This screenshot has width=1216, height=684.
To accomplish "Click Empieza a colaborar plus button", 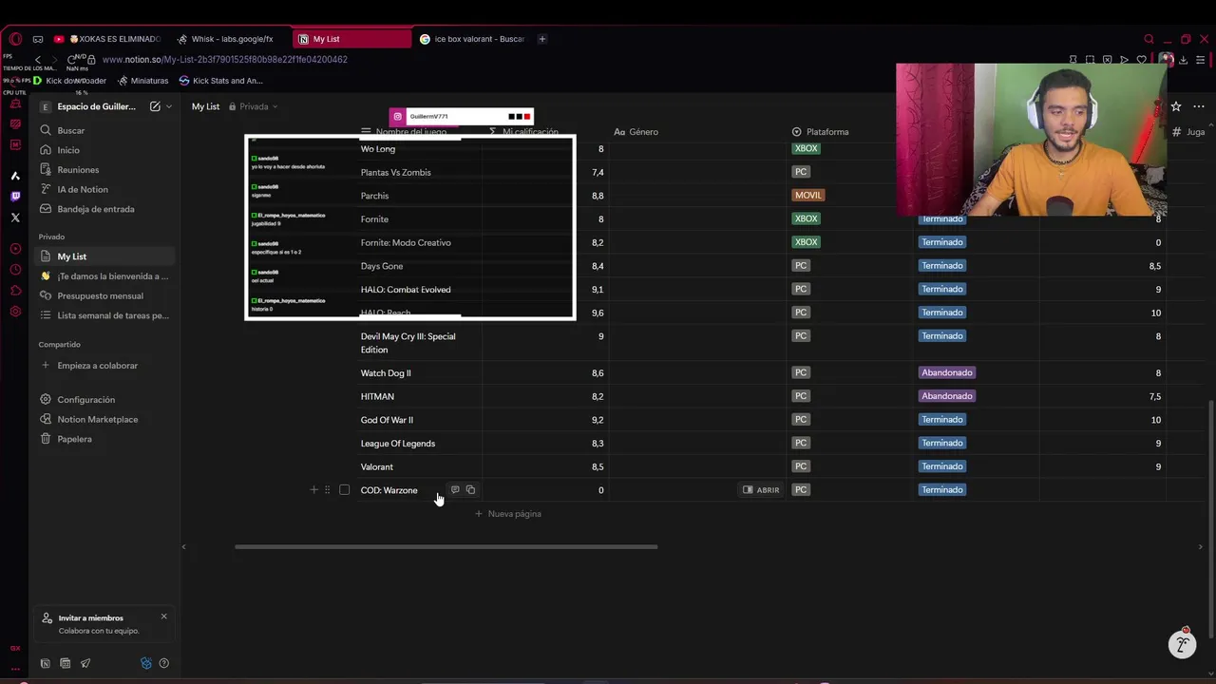I will (x=46, y=366).
